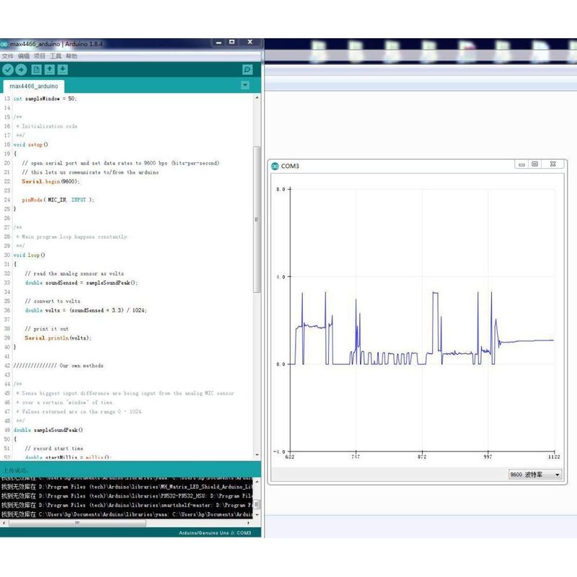
Task: Open the 项目 (Sketch) menu
Action: click(x=40, y=56)
